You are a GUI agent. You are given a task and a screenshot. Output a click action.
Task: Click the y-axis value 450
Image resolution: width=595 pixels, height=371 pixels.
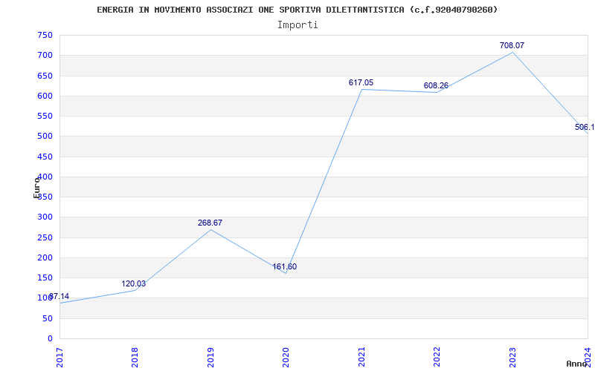(45, 157)
